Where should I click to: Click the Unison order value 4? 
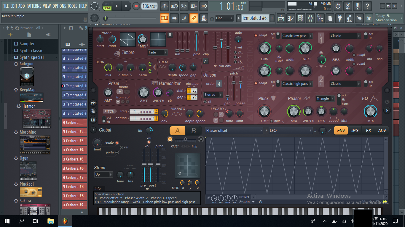(219, 84)
